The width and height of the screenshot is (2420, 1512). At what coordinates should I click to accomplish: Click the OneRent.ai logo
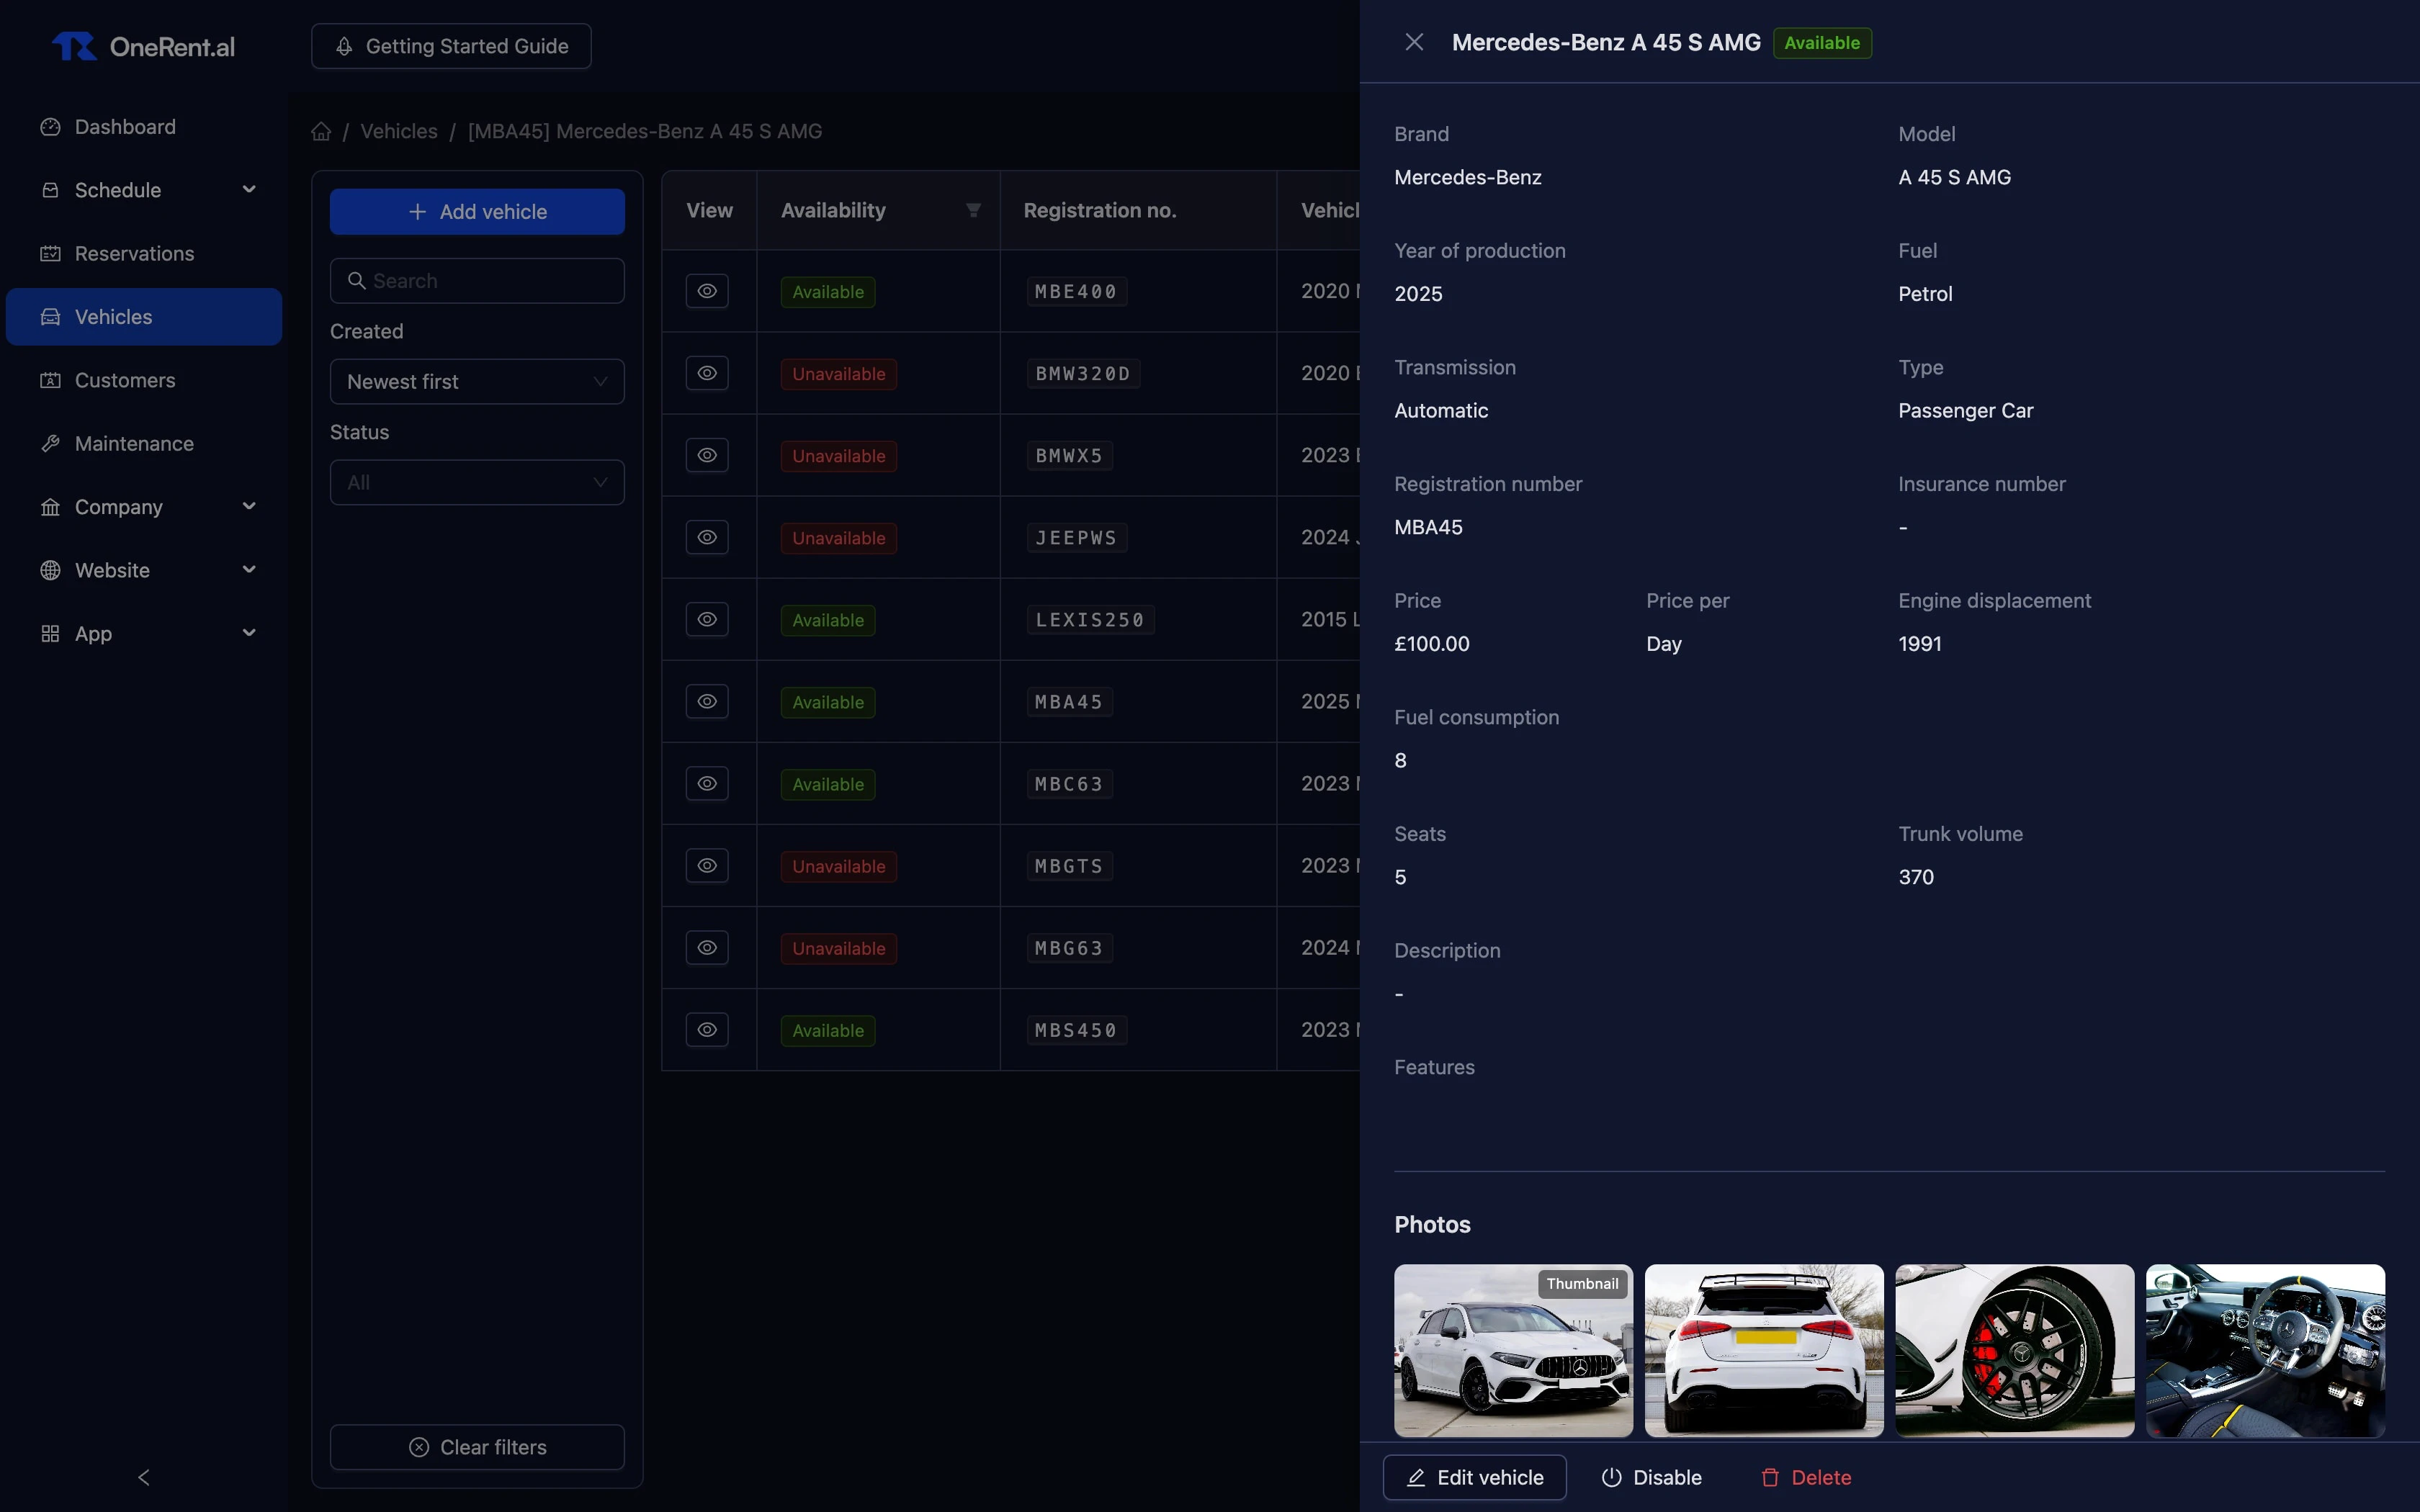pos(143,46)
